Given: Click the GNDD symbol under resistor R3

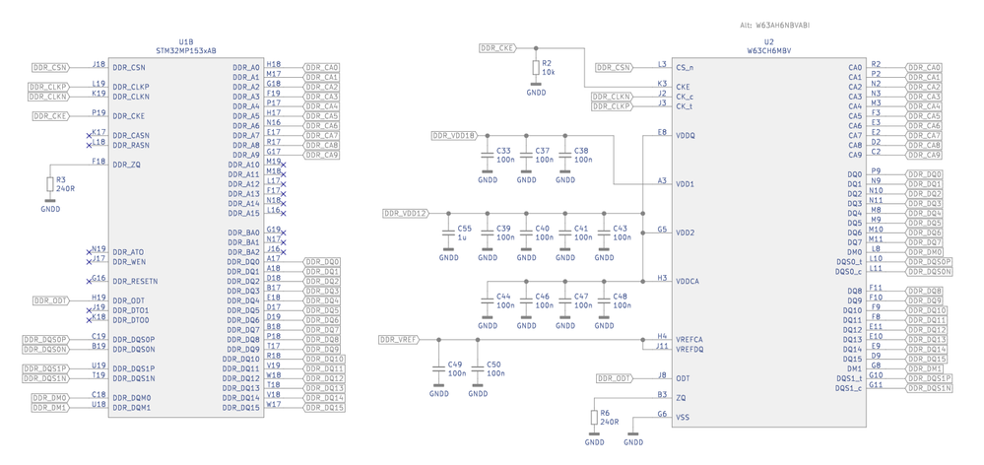Looking at the screenshot, I should [50, 204].
